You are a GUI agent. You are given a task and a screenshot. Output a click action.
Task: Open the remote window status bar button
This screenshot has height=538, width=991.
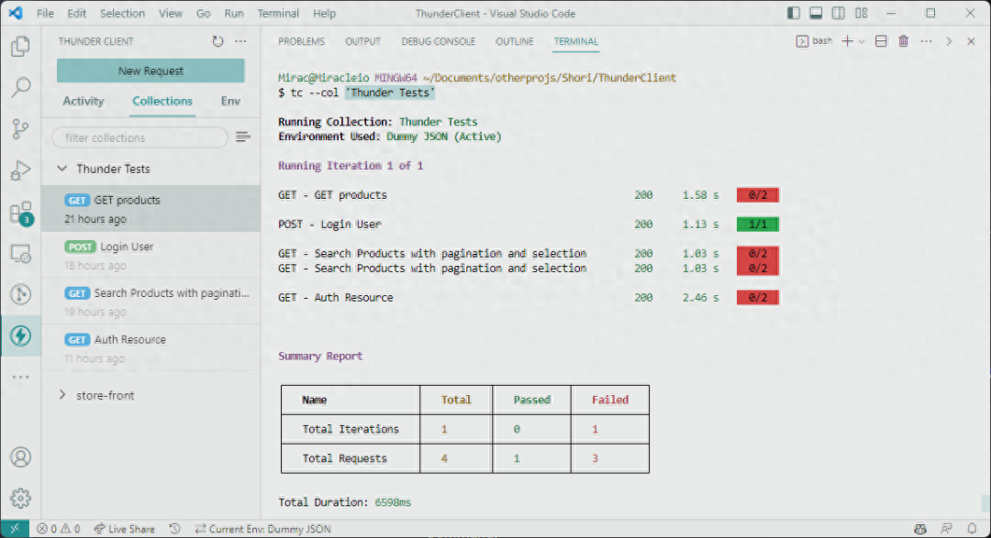[15, 529]
